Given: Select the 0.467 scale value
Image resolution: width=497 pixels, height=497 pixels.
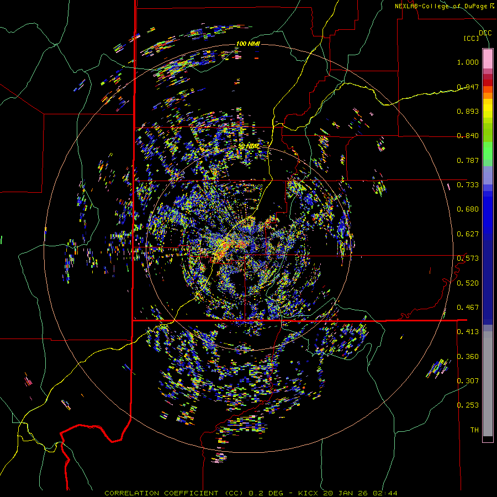Looking at the screenshot, I should click(x=468, y=308).
